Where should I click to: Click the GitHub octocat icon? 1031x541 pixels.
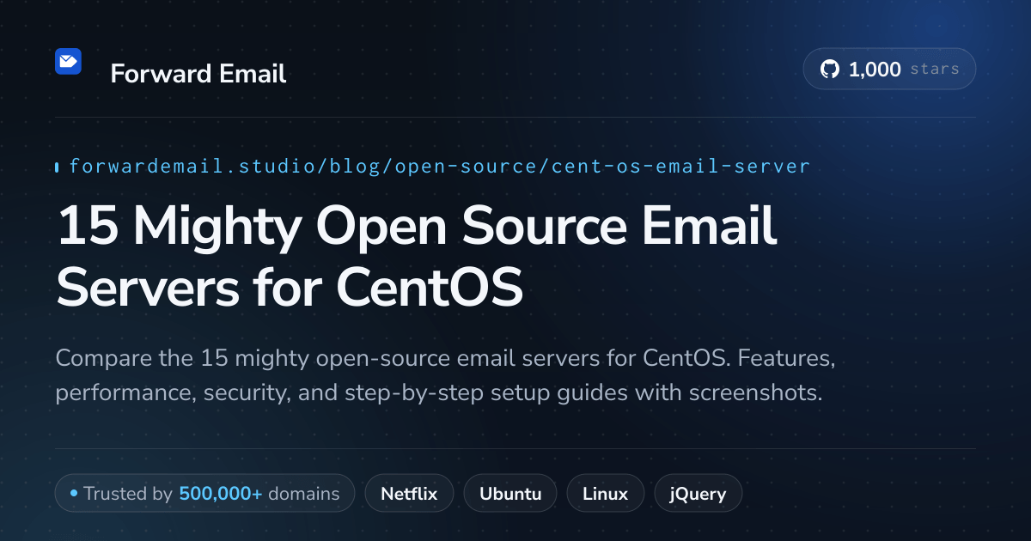tap(829, 70)
